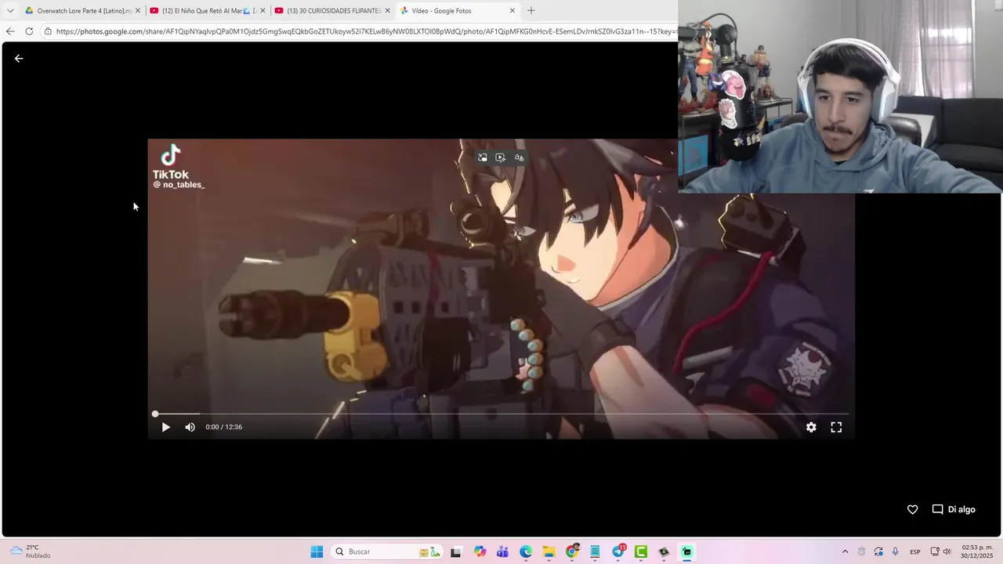This screenshot has width=1003, height=564.
Task: Switch the ESP input language
Action: pyautogui.click(x=915, y=551)
